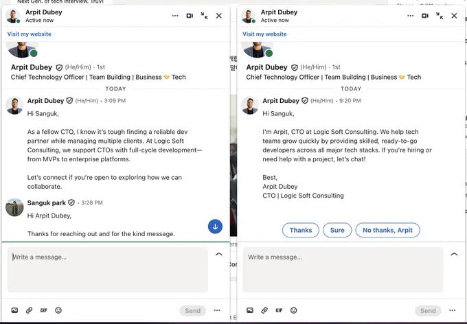This screenshot has height=324, width=467.
Task: Attach a file with the paperclip in right chat
Action: [x=264, y=310]
